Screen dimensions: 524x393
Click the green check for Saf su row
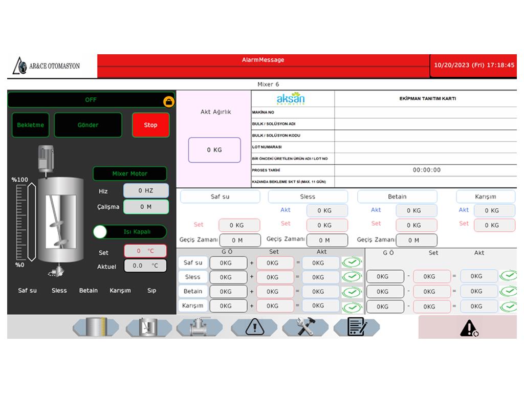point(352,263)
